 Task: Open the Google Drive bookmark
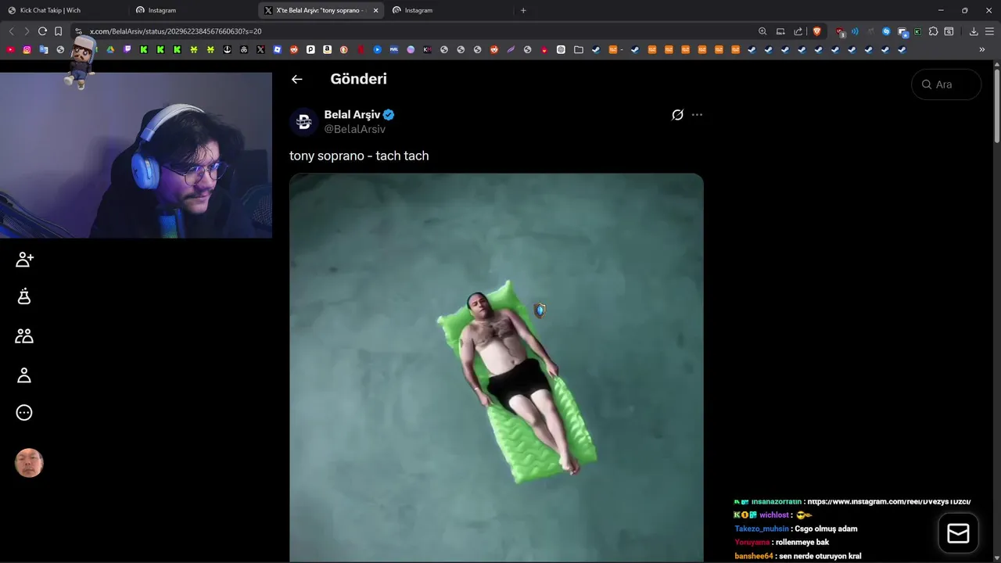tap(110, 49)
